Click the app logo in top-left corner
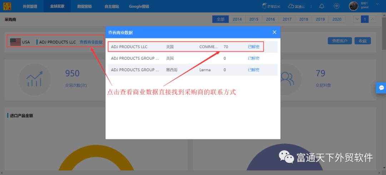 point(7,6)
